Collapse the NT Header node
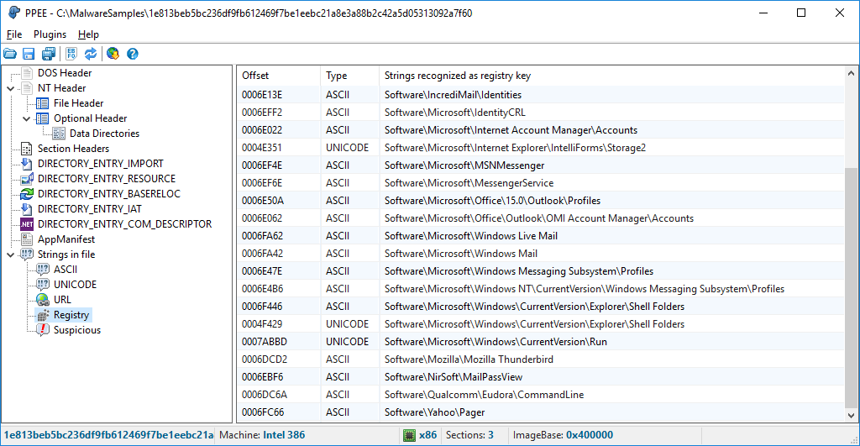 10,88
